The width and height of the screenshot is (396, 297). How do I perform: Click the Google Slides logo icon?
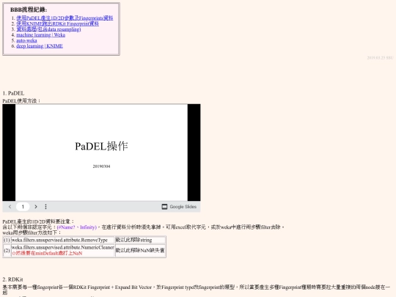click(x=164, y=207)
